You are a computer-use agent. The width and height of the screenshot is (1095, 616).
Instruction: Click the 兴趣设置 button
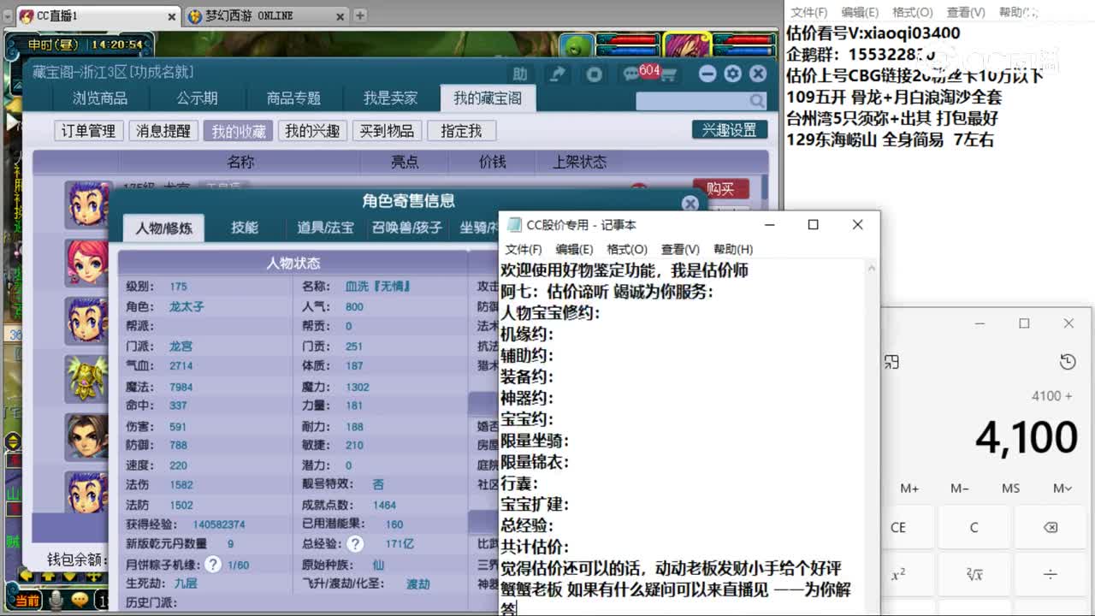point(730,130)
